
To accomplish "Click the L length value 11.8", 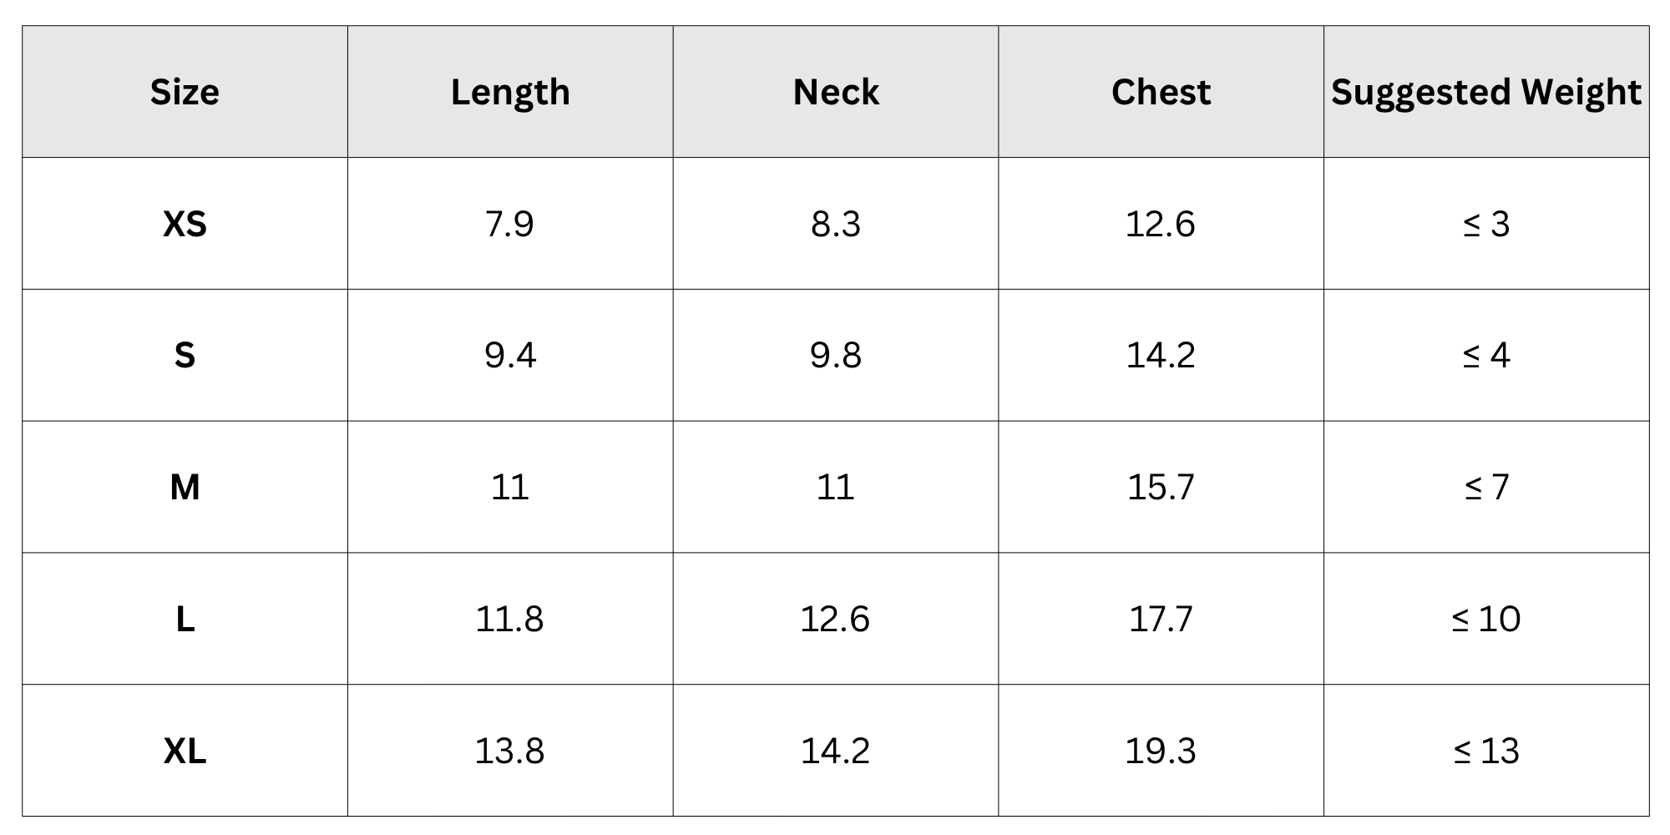I will pos(509,619).
